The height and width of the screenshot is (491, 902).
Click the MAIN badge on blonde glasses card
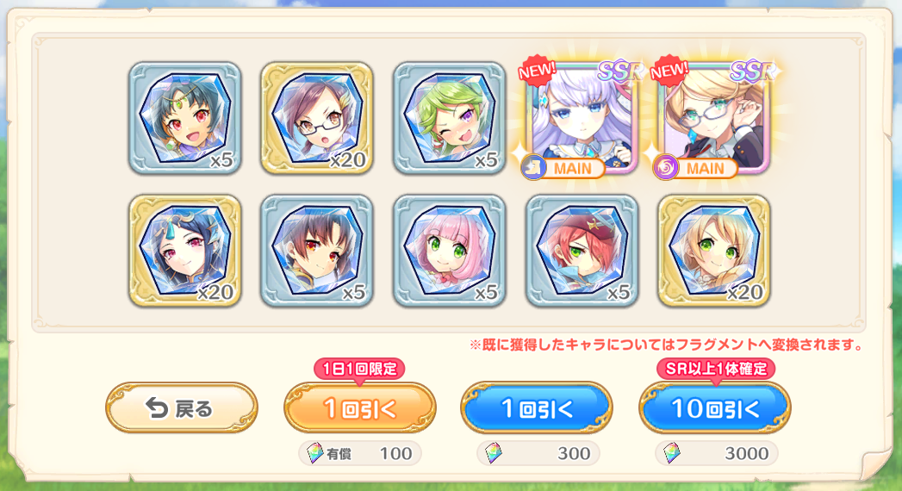[696, 169]
